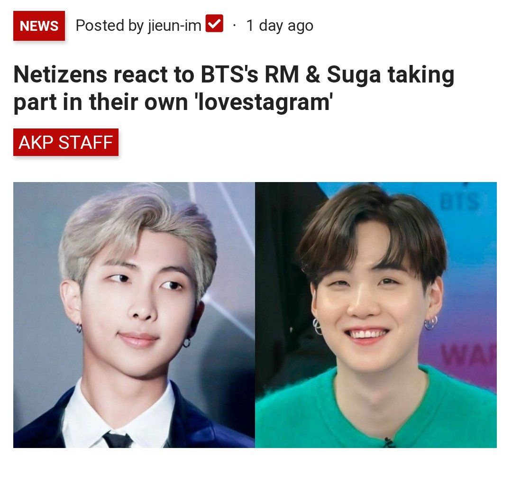Click the silver ring earrings in right photo
The image size is (512, 494).
pos(430,323)
